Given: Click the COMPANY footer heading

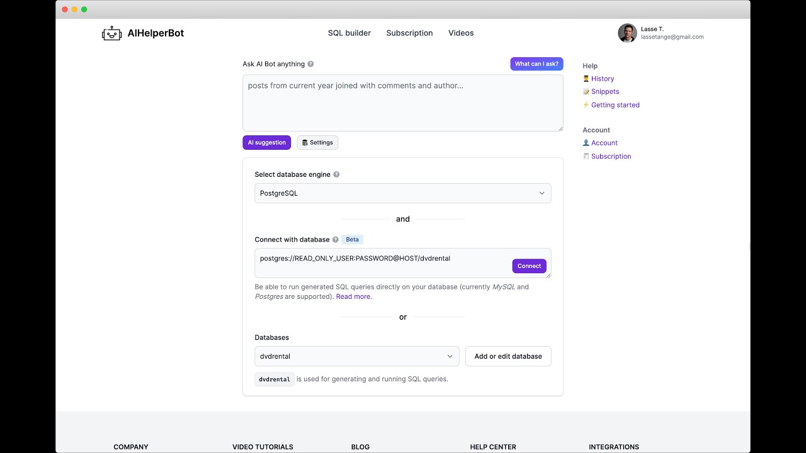Looking at the screenshot, I should 131,447.
